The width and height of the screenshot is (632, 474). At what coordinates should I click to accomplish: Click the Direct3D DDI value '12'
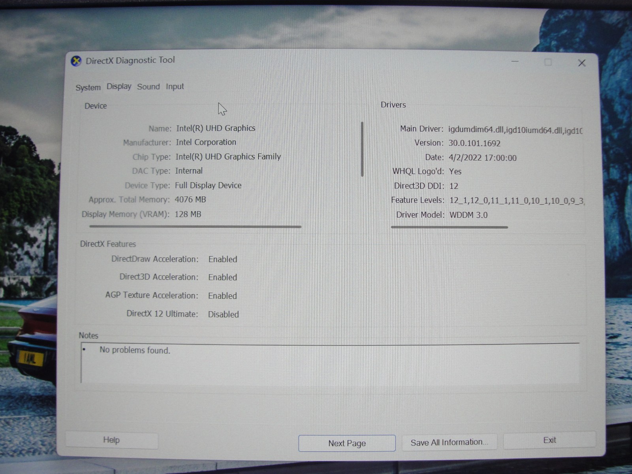[454, 186]
